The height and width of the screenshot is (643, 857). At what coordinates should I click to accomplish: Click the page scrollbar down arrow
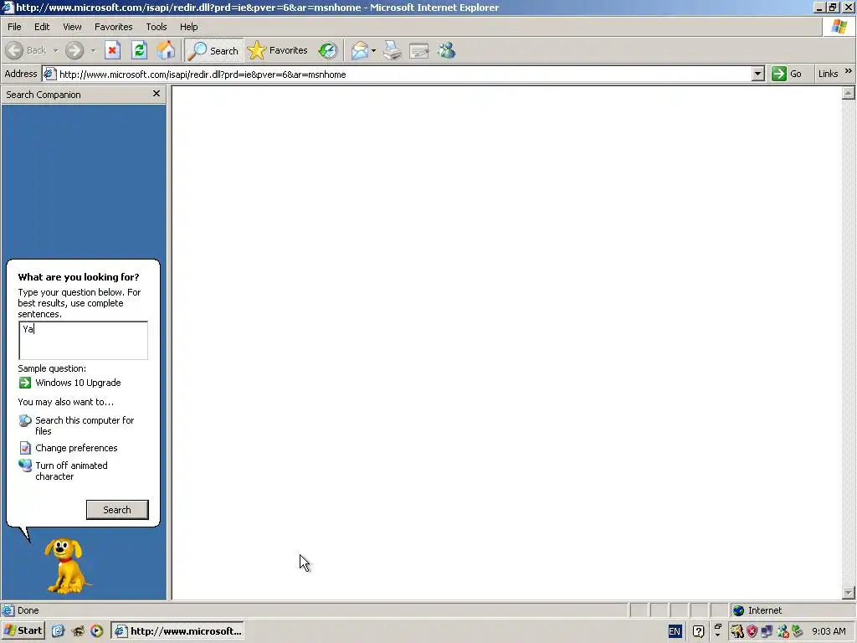click(849, 593)
